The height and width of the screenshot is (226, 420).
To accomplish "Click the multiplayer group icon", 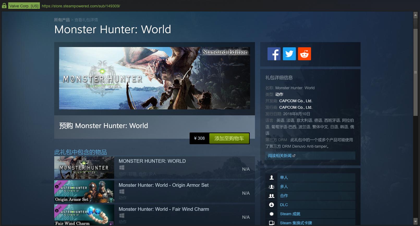I will (x=271, y=187).
